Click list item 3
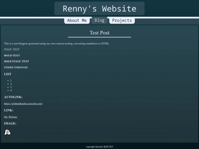 11,87
